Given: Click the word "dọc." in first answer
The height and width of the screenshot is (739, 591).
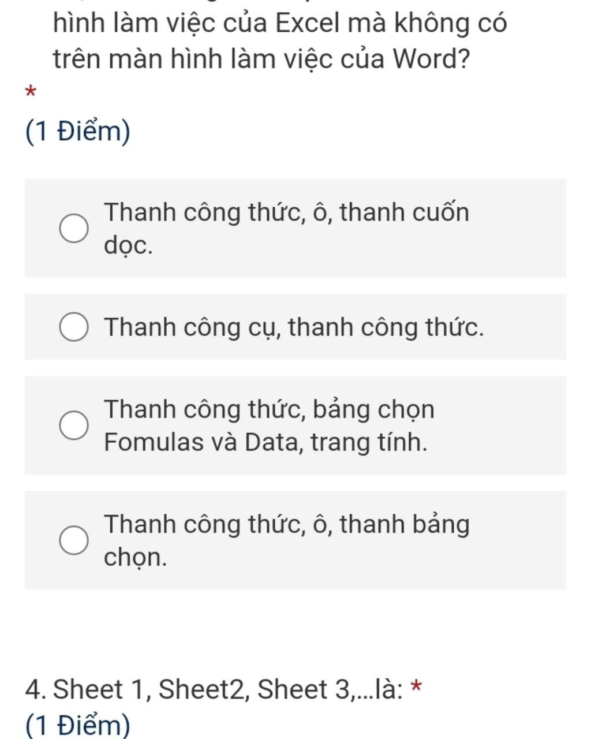Looking at the screenshot, I should tap(128, 246).
